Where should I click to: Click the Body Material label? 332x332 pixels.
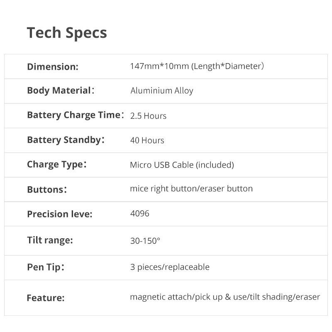point(60,90)
